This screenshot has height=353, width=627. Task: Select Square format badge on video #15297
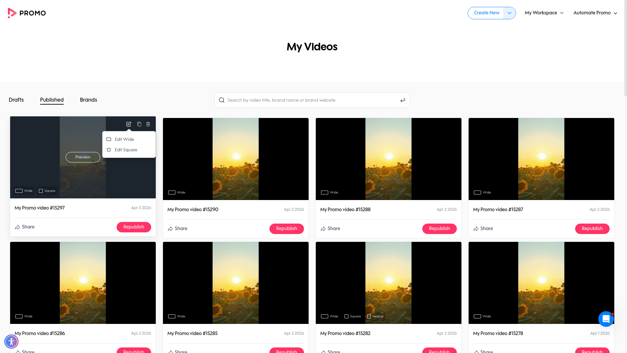47,191
